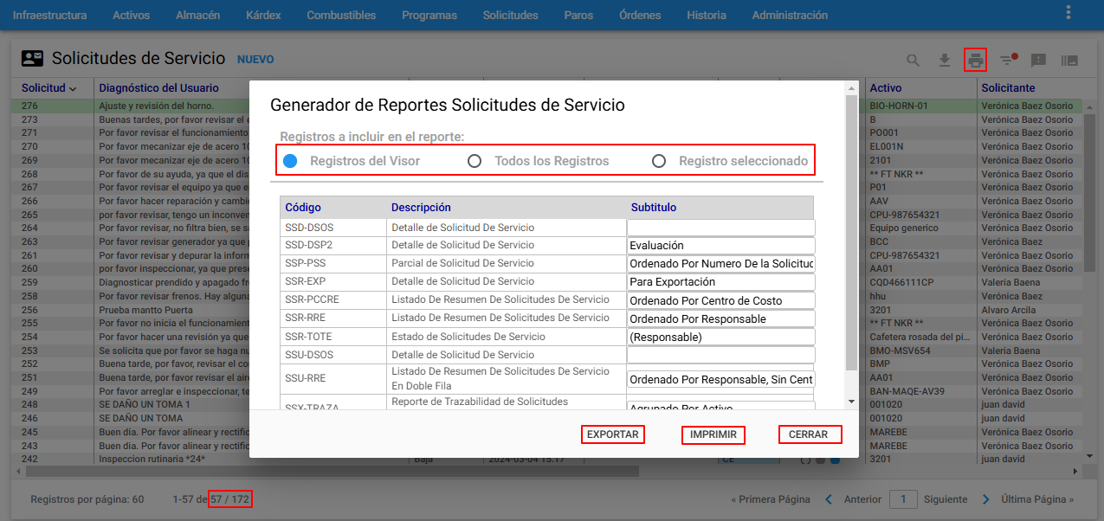Go to next page chevron

(x=985, y=499)
